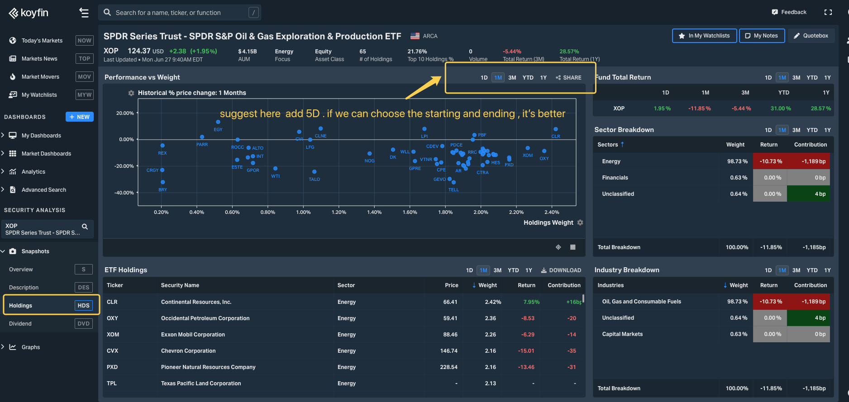
Task: Click the crosshair icon below the chart
Action: pos(558,247)
